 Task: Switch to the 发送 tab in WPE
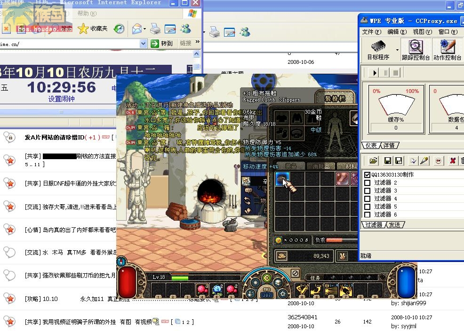[394, 225]
